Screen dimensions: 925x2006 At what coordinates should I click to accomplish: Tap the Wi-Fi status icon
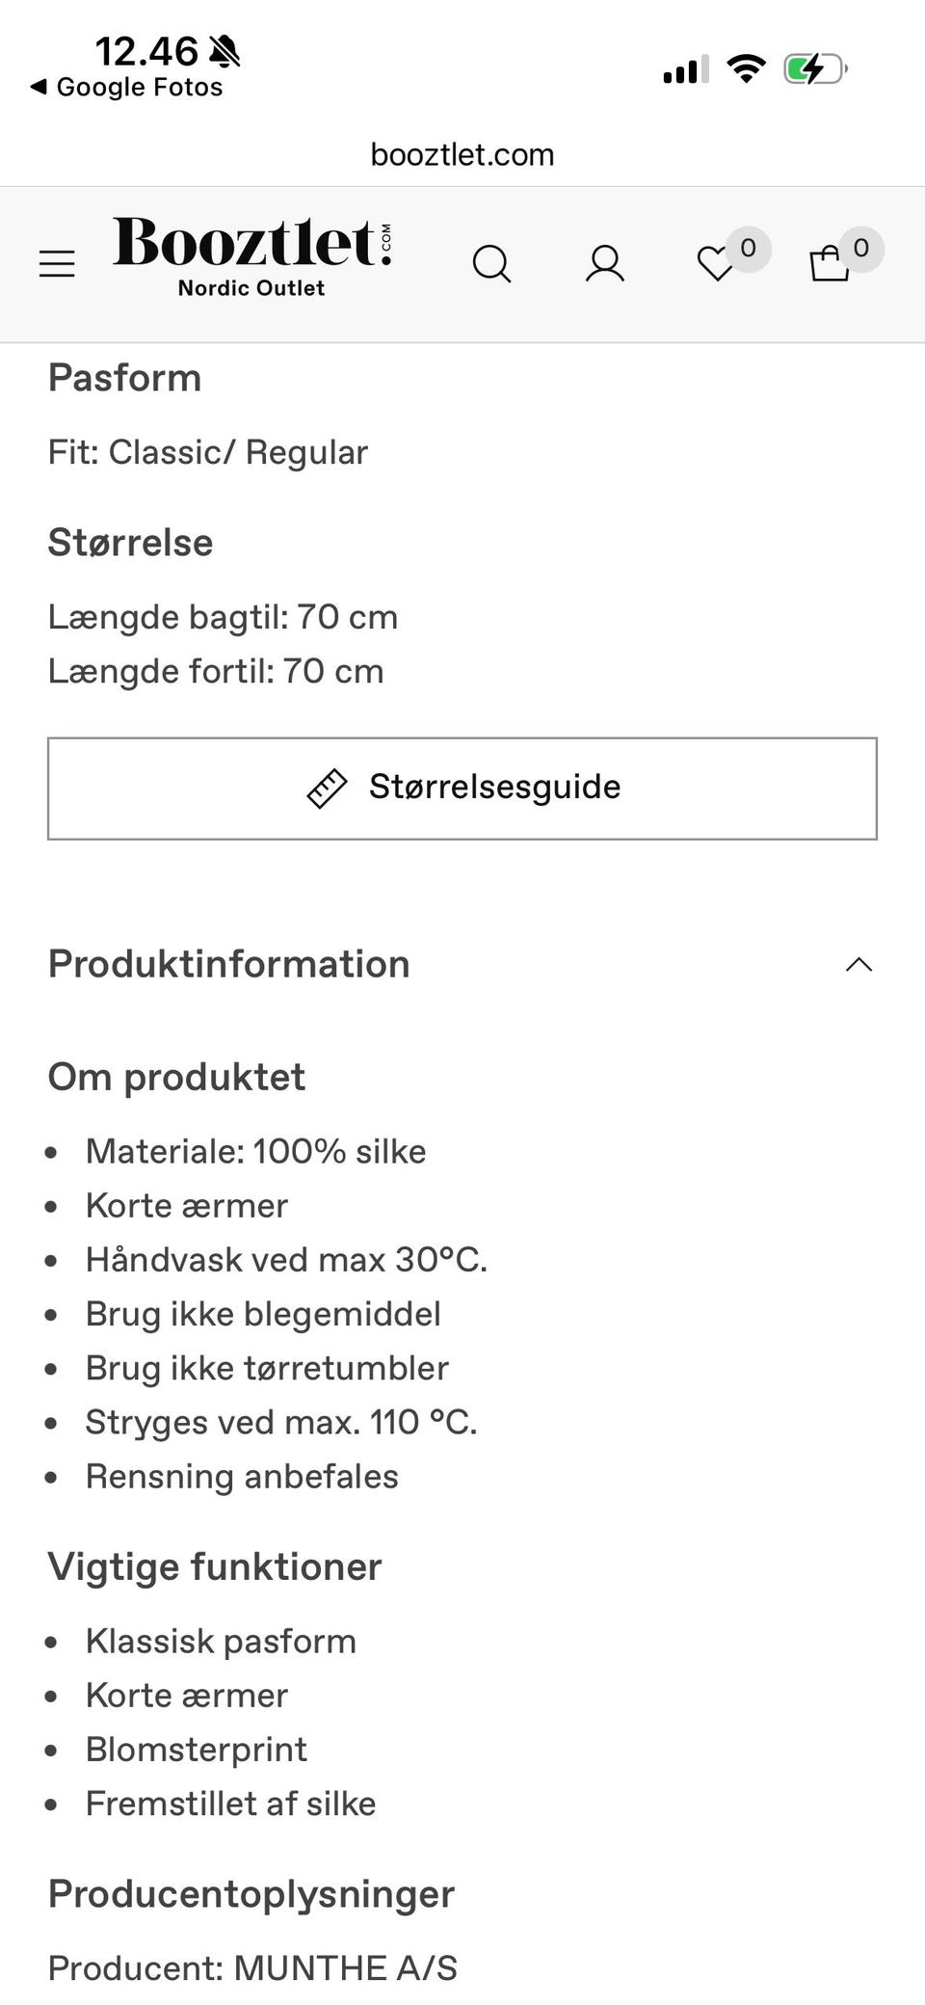pyautogui.click(x=746, y=68)
